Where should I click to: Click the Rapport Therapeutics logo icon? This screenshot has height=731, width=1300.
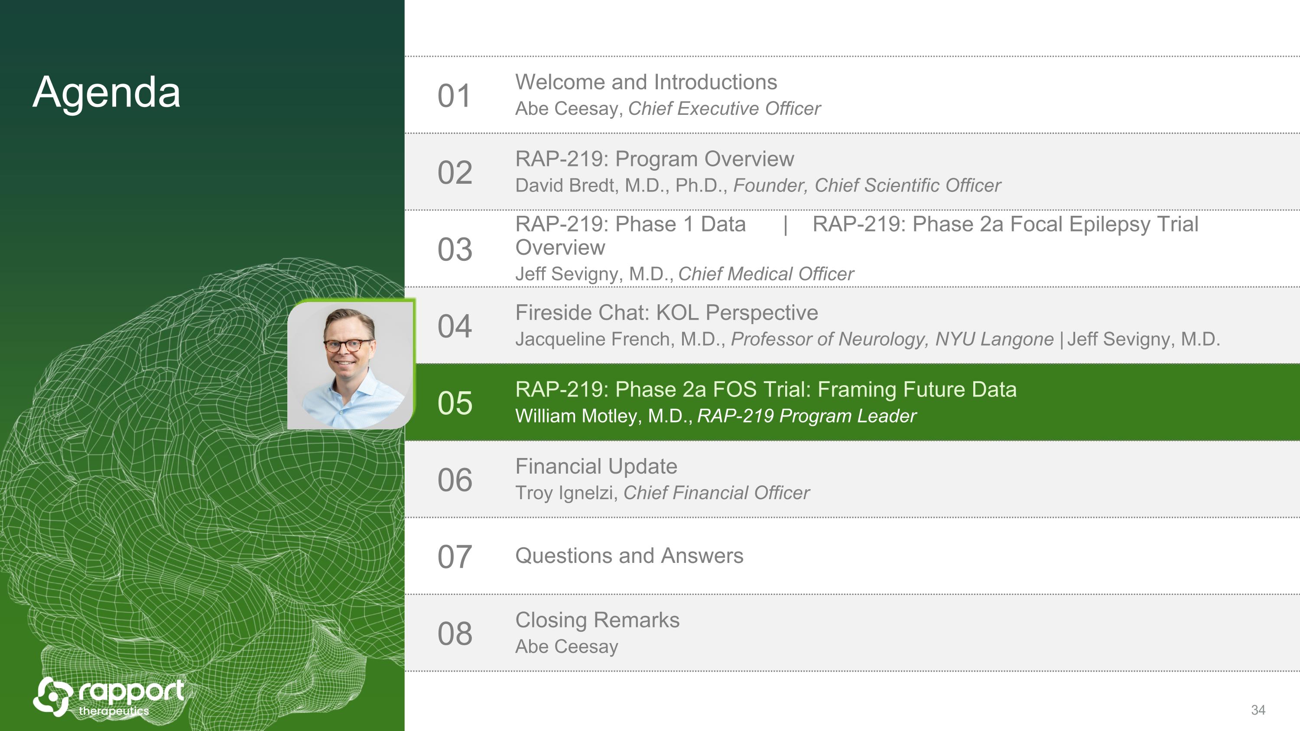point(51,697)
